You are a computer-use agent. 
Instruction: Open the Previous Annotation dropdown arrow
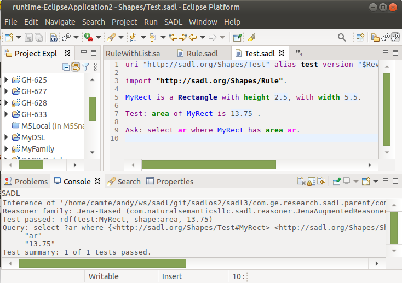tap(163, 37)
